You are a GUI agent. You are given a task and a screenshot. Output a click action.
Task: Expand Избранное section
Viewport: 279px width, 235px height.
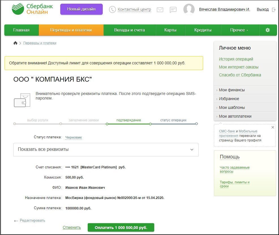click(x=245, y=99)
